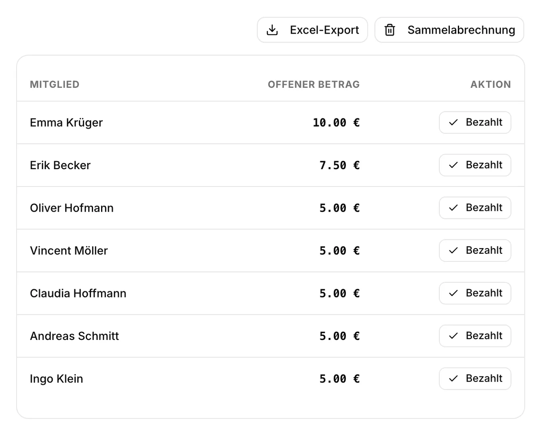Click the 10.00 € amount
This screenshot has width=542, height=435.
point(336,123)
